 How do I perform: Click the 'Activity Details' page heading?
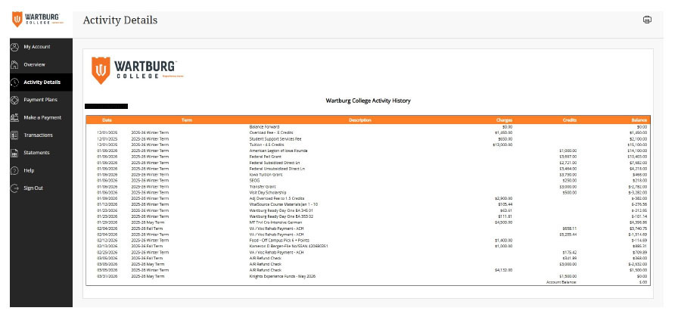(x=120, y=20)
